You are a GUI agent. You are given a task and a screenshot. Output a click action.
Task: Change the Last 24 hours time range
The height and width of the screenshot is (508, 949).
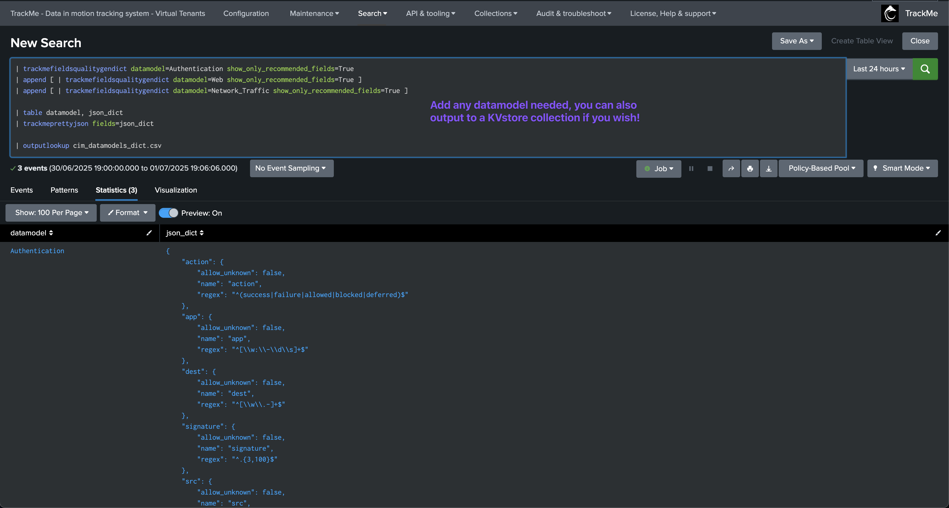coord(879,69)
